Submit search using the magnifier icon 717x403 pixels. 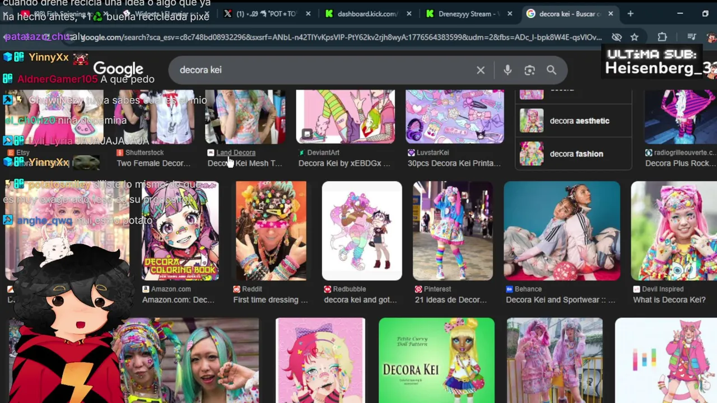[x=552, y=70]
